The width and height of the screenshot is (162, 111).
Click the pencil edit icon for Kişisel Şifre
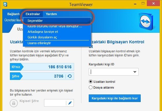coord(70,103)
